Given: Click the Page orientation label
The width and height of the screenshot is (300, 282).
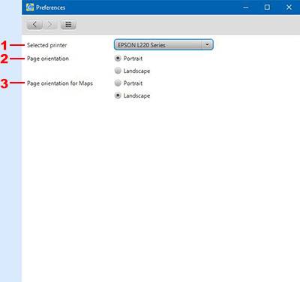Looking at the screenshot, I should (48, 59).
